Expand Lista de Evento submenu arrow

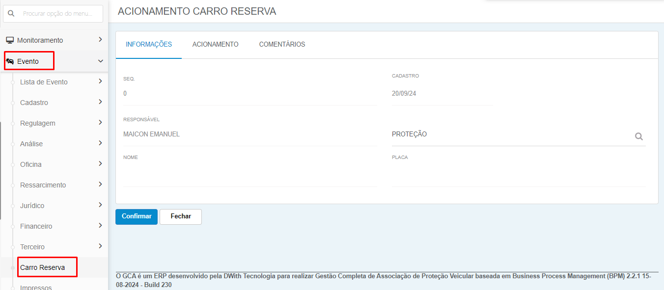tap(100, 81)
